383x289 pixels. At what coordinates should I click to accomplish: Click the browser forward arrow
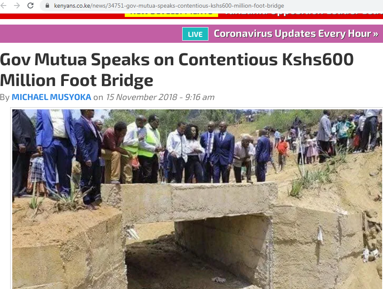[17, 6]
